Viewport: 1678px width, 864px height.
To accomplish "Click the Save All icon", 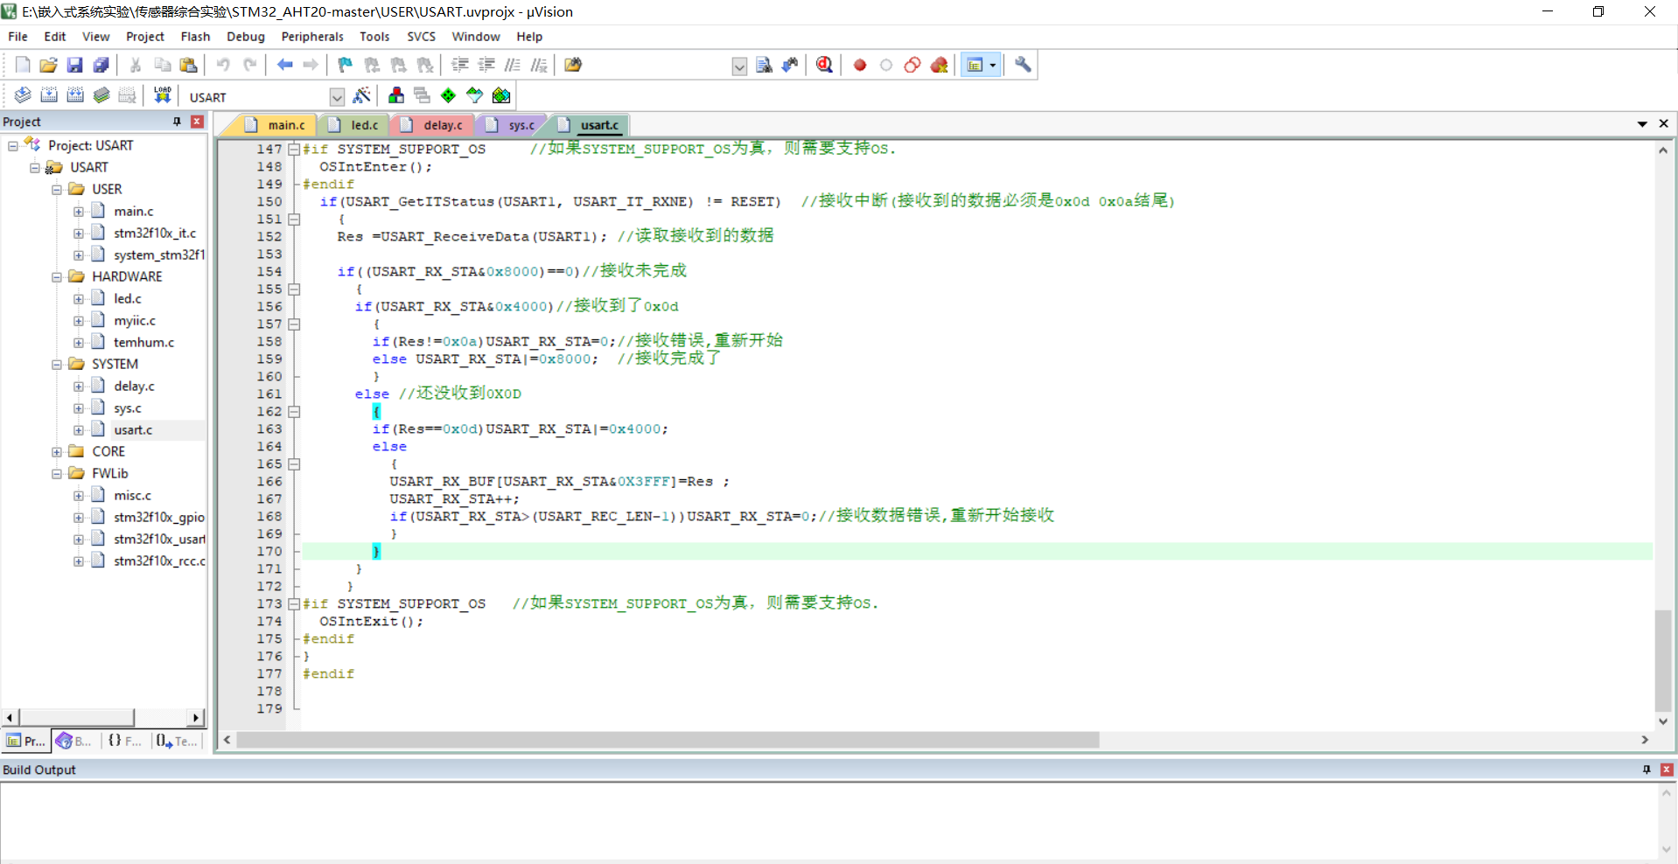I will pos(101,65).
